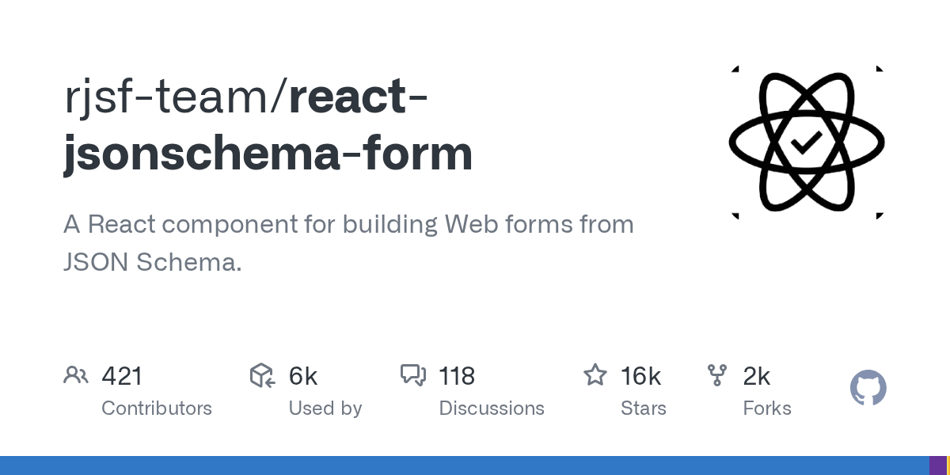This screenshot has height=475, width=950.
Task: Open the react-jsonschema-form repository title
Action: [268, 125]
